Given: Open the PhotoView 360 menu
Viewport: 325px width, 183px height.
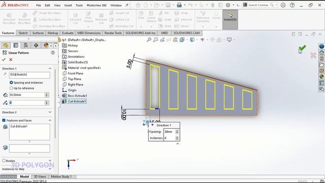Looking at the screenshot, I should [x=96, y=6].
